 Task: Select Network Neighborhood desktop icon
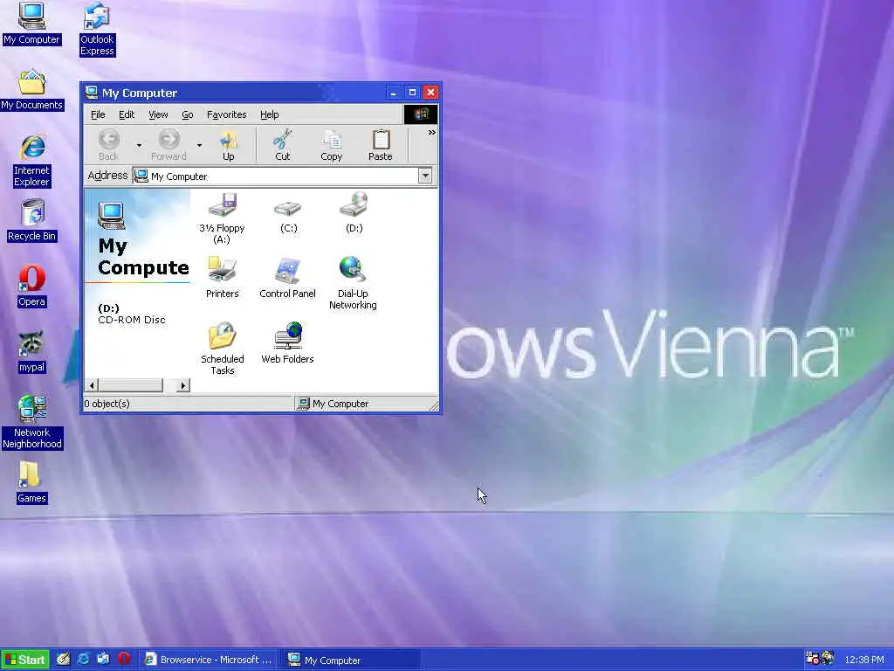[31, 422]
